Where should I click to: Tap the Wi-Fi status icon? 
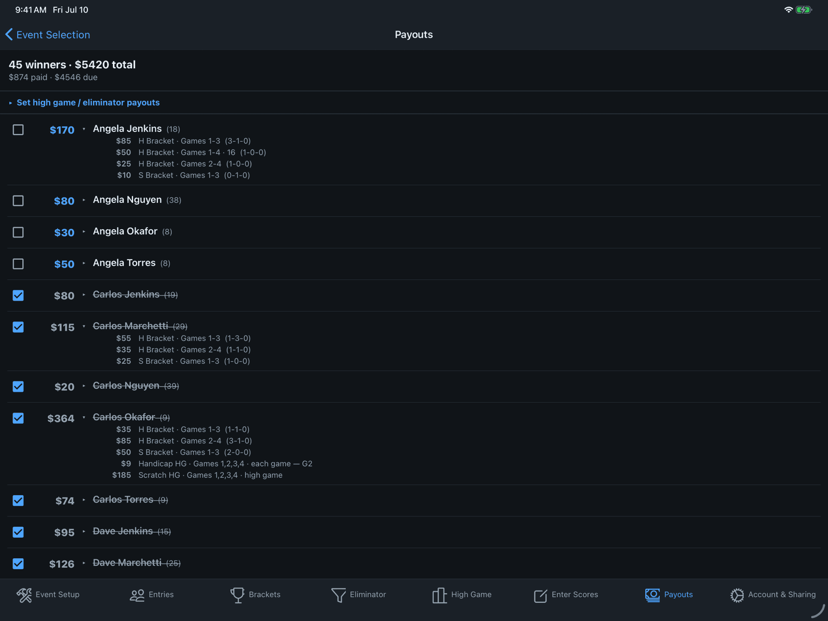[788, 10]
